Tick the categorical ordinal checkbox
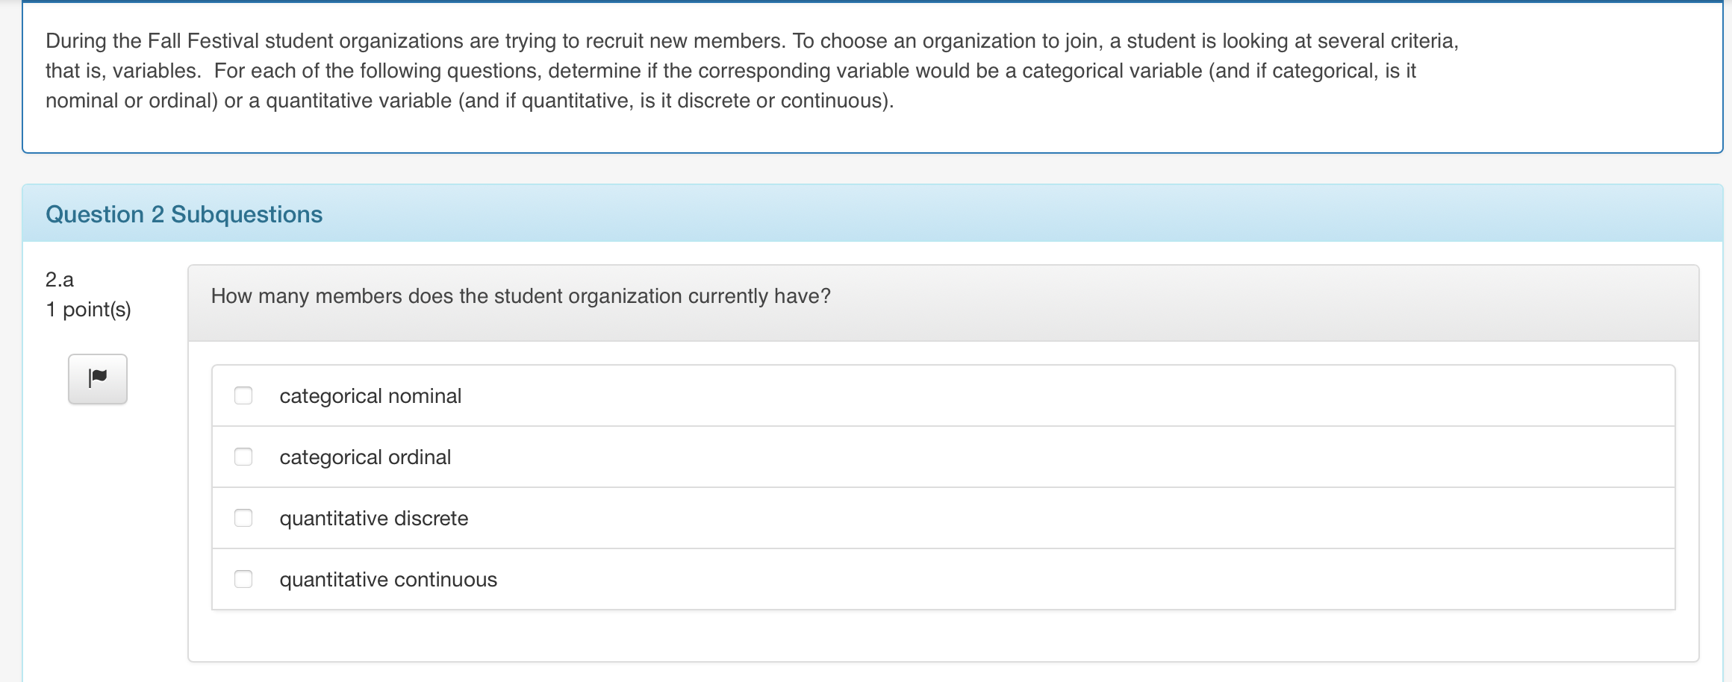The height and width of the screenshot is (682, 1732). click(x=243, y=457)
